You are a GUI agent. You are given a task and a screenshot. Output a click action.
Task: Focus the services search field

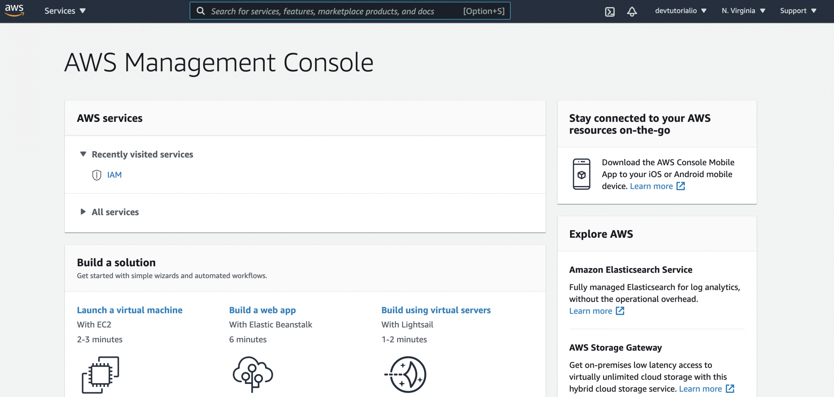(350, 11)
